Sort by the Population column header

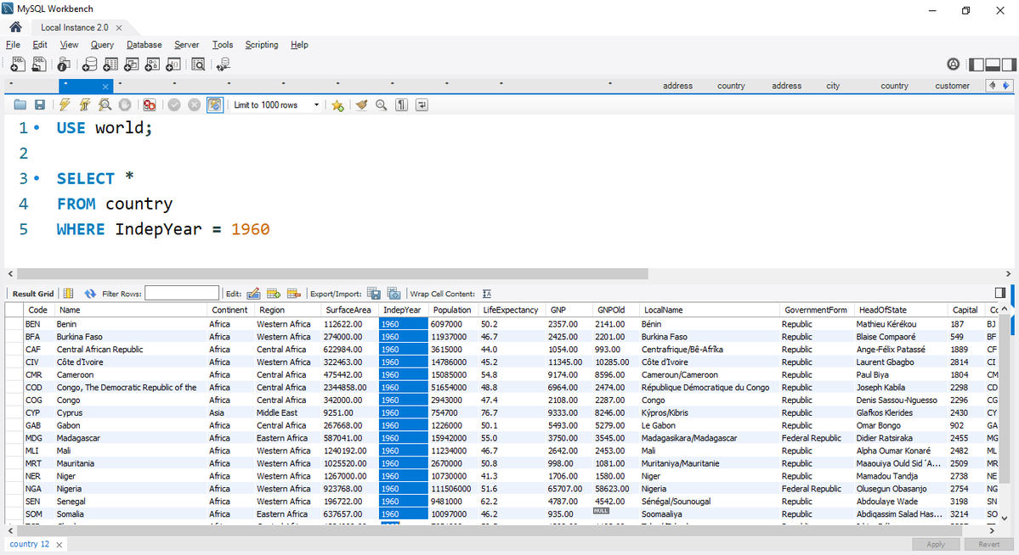tap(451, 311)
